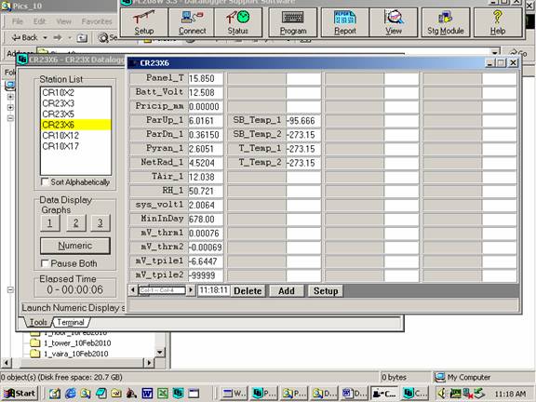
Task: Open the View menu in Explorer
Action: coord(64,21)
